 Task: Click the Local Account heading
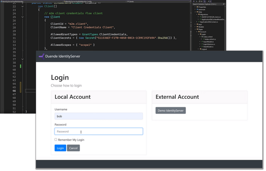tap(73, 97)
